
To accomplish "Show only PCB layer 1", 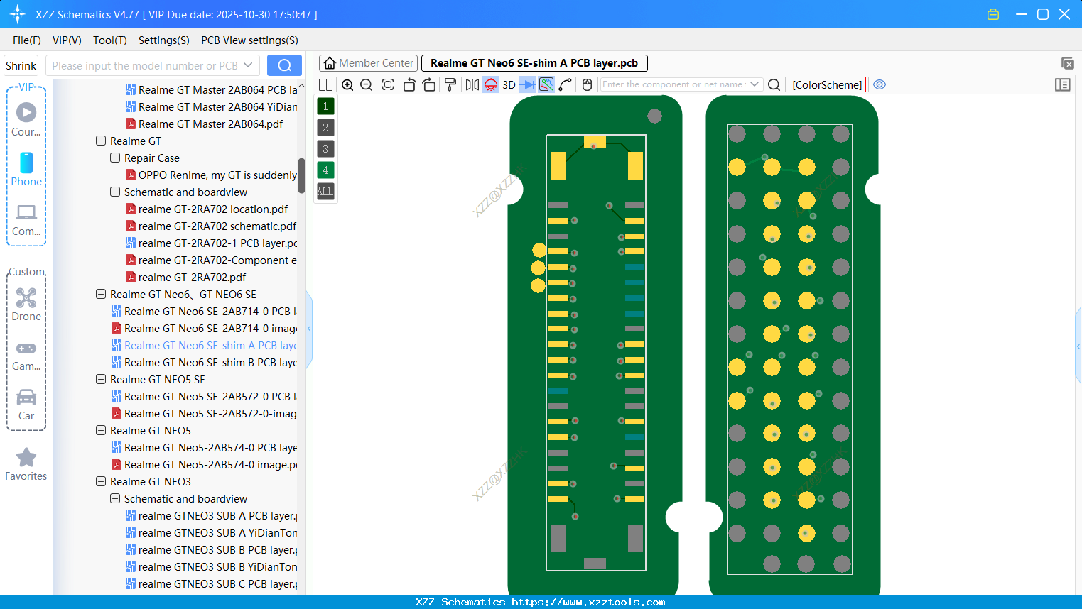I will tap(325, 106).
